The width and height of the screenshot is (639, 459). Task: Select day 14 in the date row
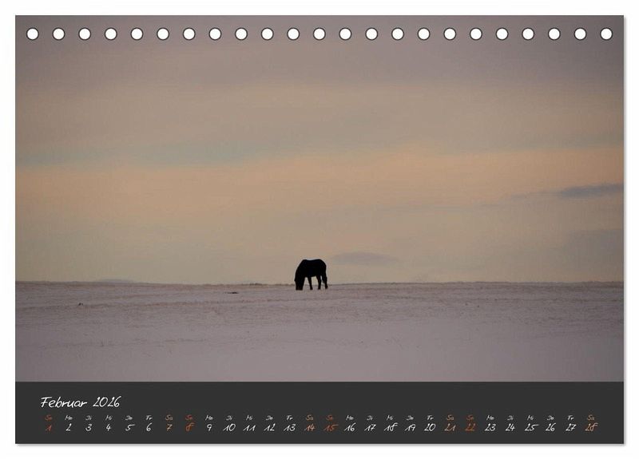click(x=309, y=427)
